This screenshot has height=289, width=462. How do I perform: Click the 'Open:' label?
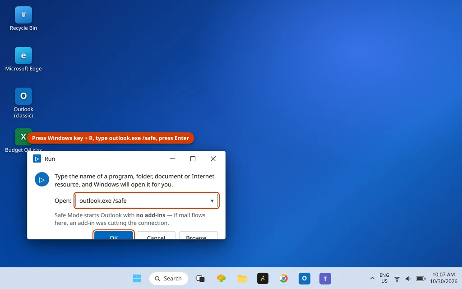[x=63, y=200]
